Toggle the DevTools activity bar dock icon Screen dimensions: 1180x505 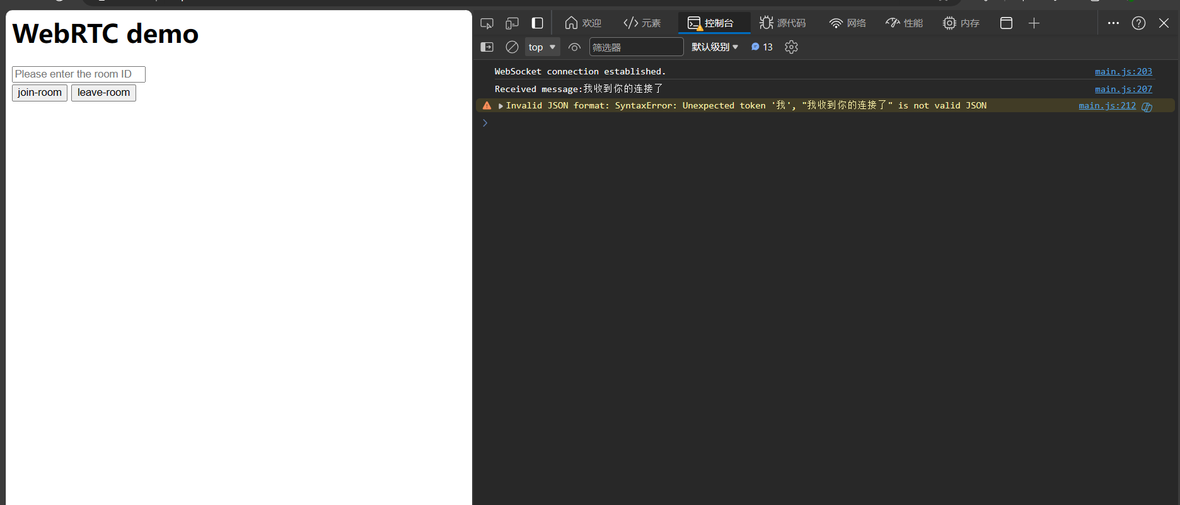click(x=537, y=23)
